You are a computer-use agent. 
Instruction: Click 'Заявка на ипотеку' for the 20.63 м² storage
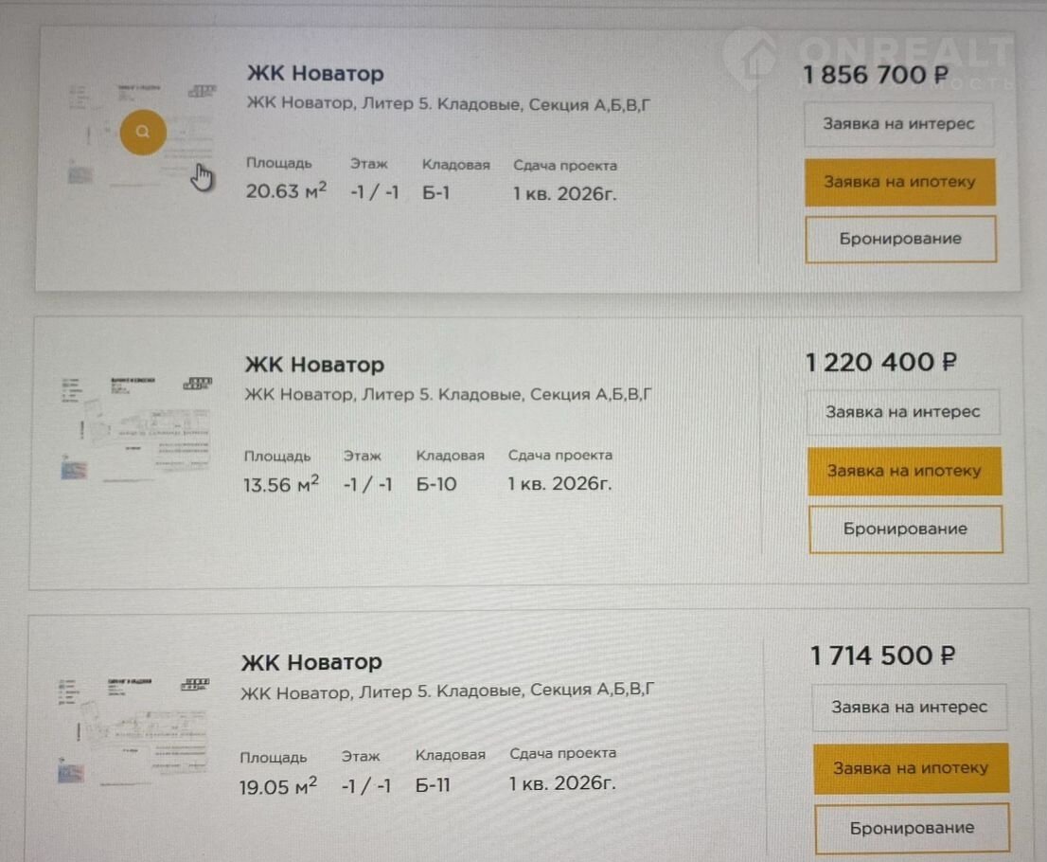pyautogui.click(x=899, y=182)
